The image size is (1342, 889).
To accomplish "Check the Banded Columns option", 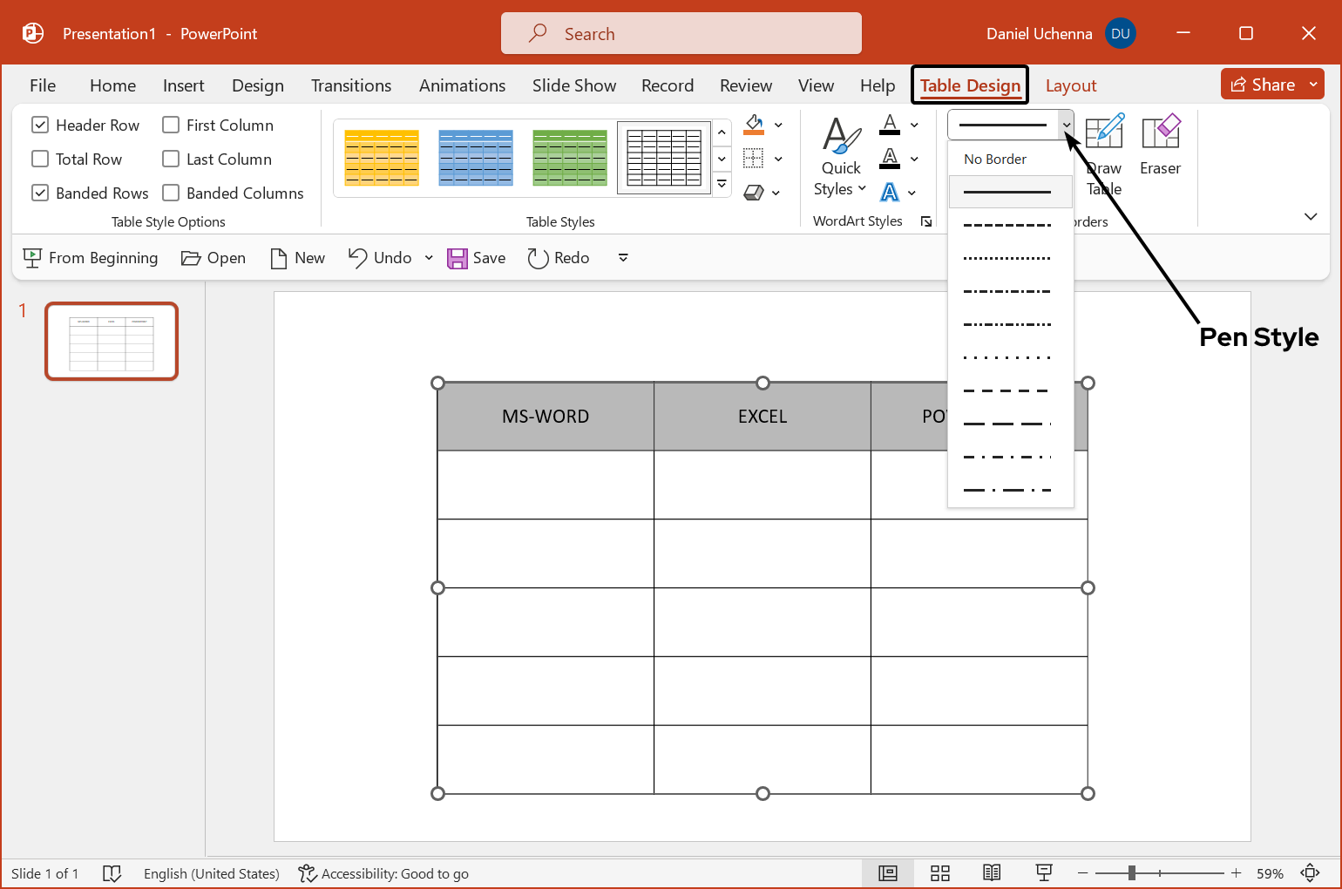I will pos(171,193).
